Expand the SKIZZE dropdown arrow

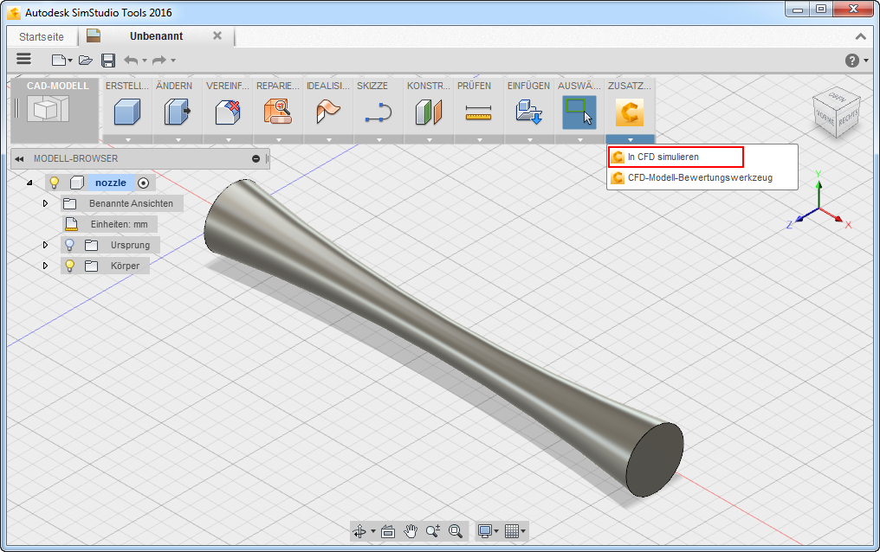coord(379,139)
